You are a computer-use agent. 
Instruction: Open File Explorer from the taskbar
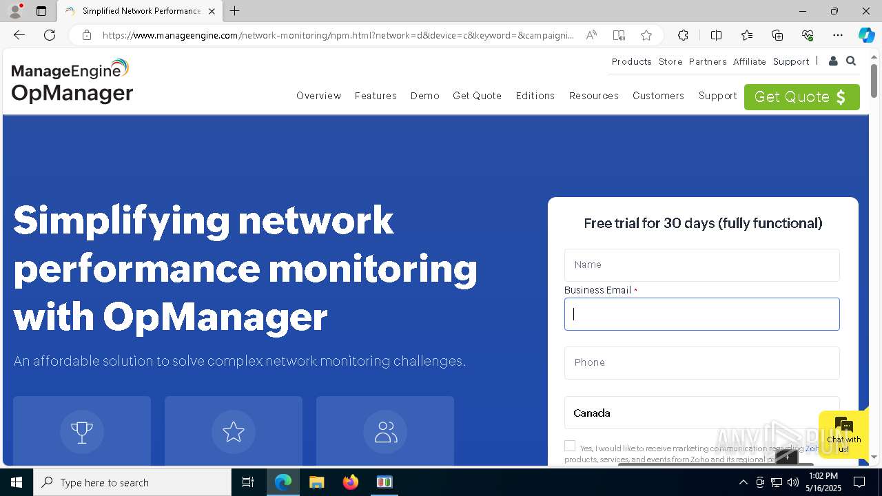point(316,482)
